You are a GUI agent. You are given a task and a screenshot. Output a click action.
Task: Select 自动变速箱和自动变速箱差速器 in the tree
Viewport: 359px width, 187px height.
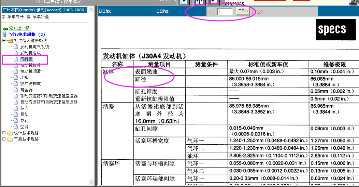[x=49, y=102]
